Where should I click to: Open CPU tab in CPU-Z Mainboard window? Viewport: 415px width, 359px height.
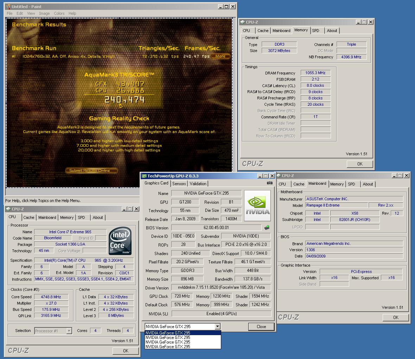[282, 184]
